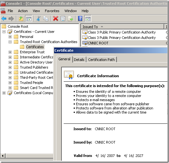169x163 pixels.
Task: Expand the Enterprise Trust node
Action: pos(10,52)
